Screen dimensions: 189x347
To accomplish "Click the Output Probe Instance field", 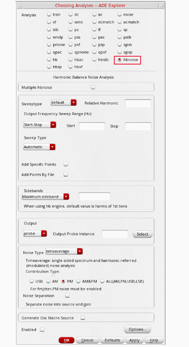I will click(x=115, y=234).
